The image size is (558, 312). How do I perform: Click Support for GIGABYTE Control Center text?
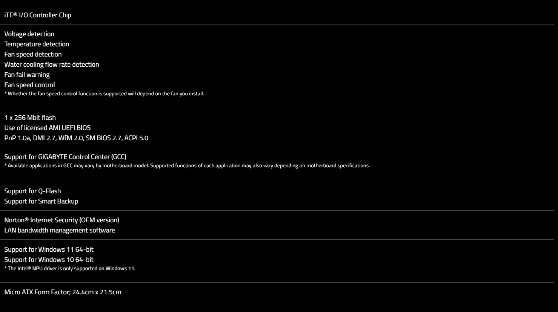[65, 157]
